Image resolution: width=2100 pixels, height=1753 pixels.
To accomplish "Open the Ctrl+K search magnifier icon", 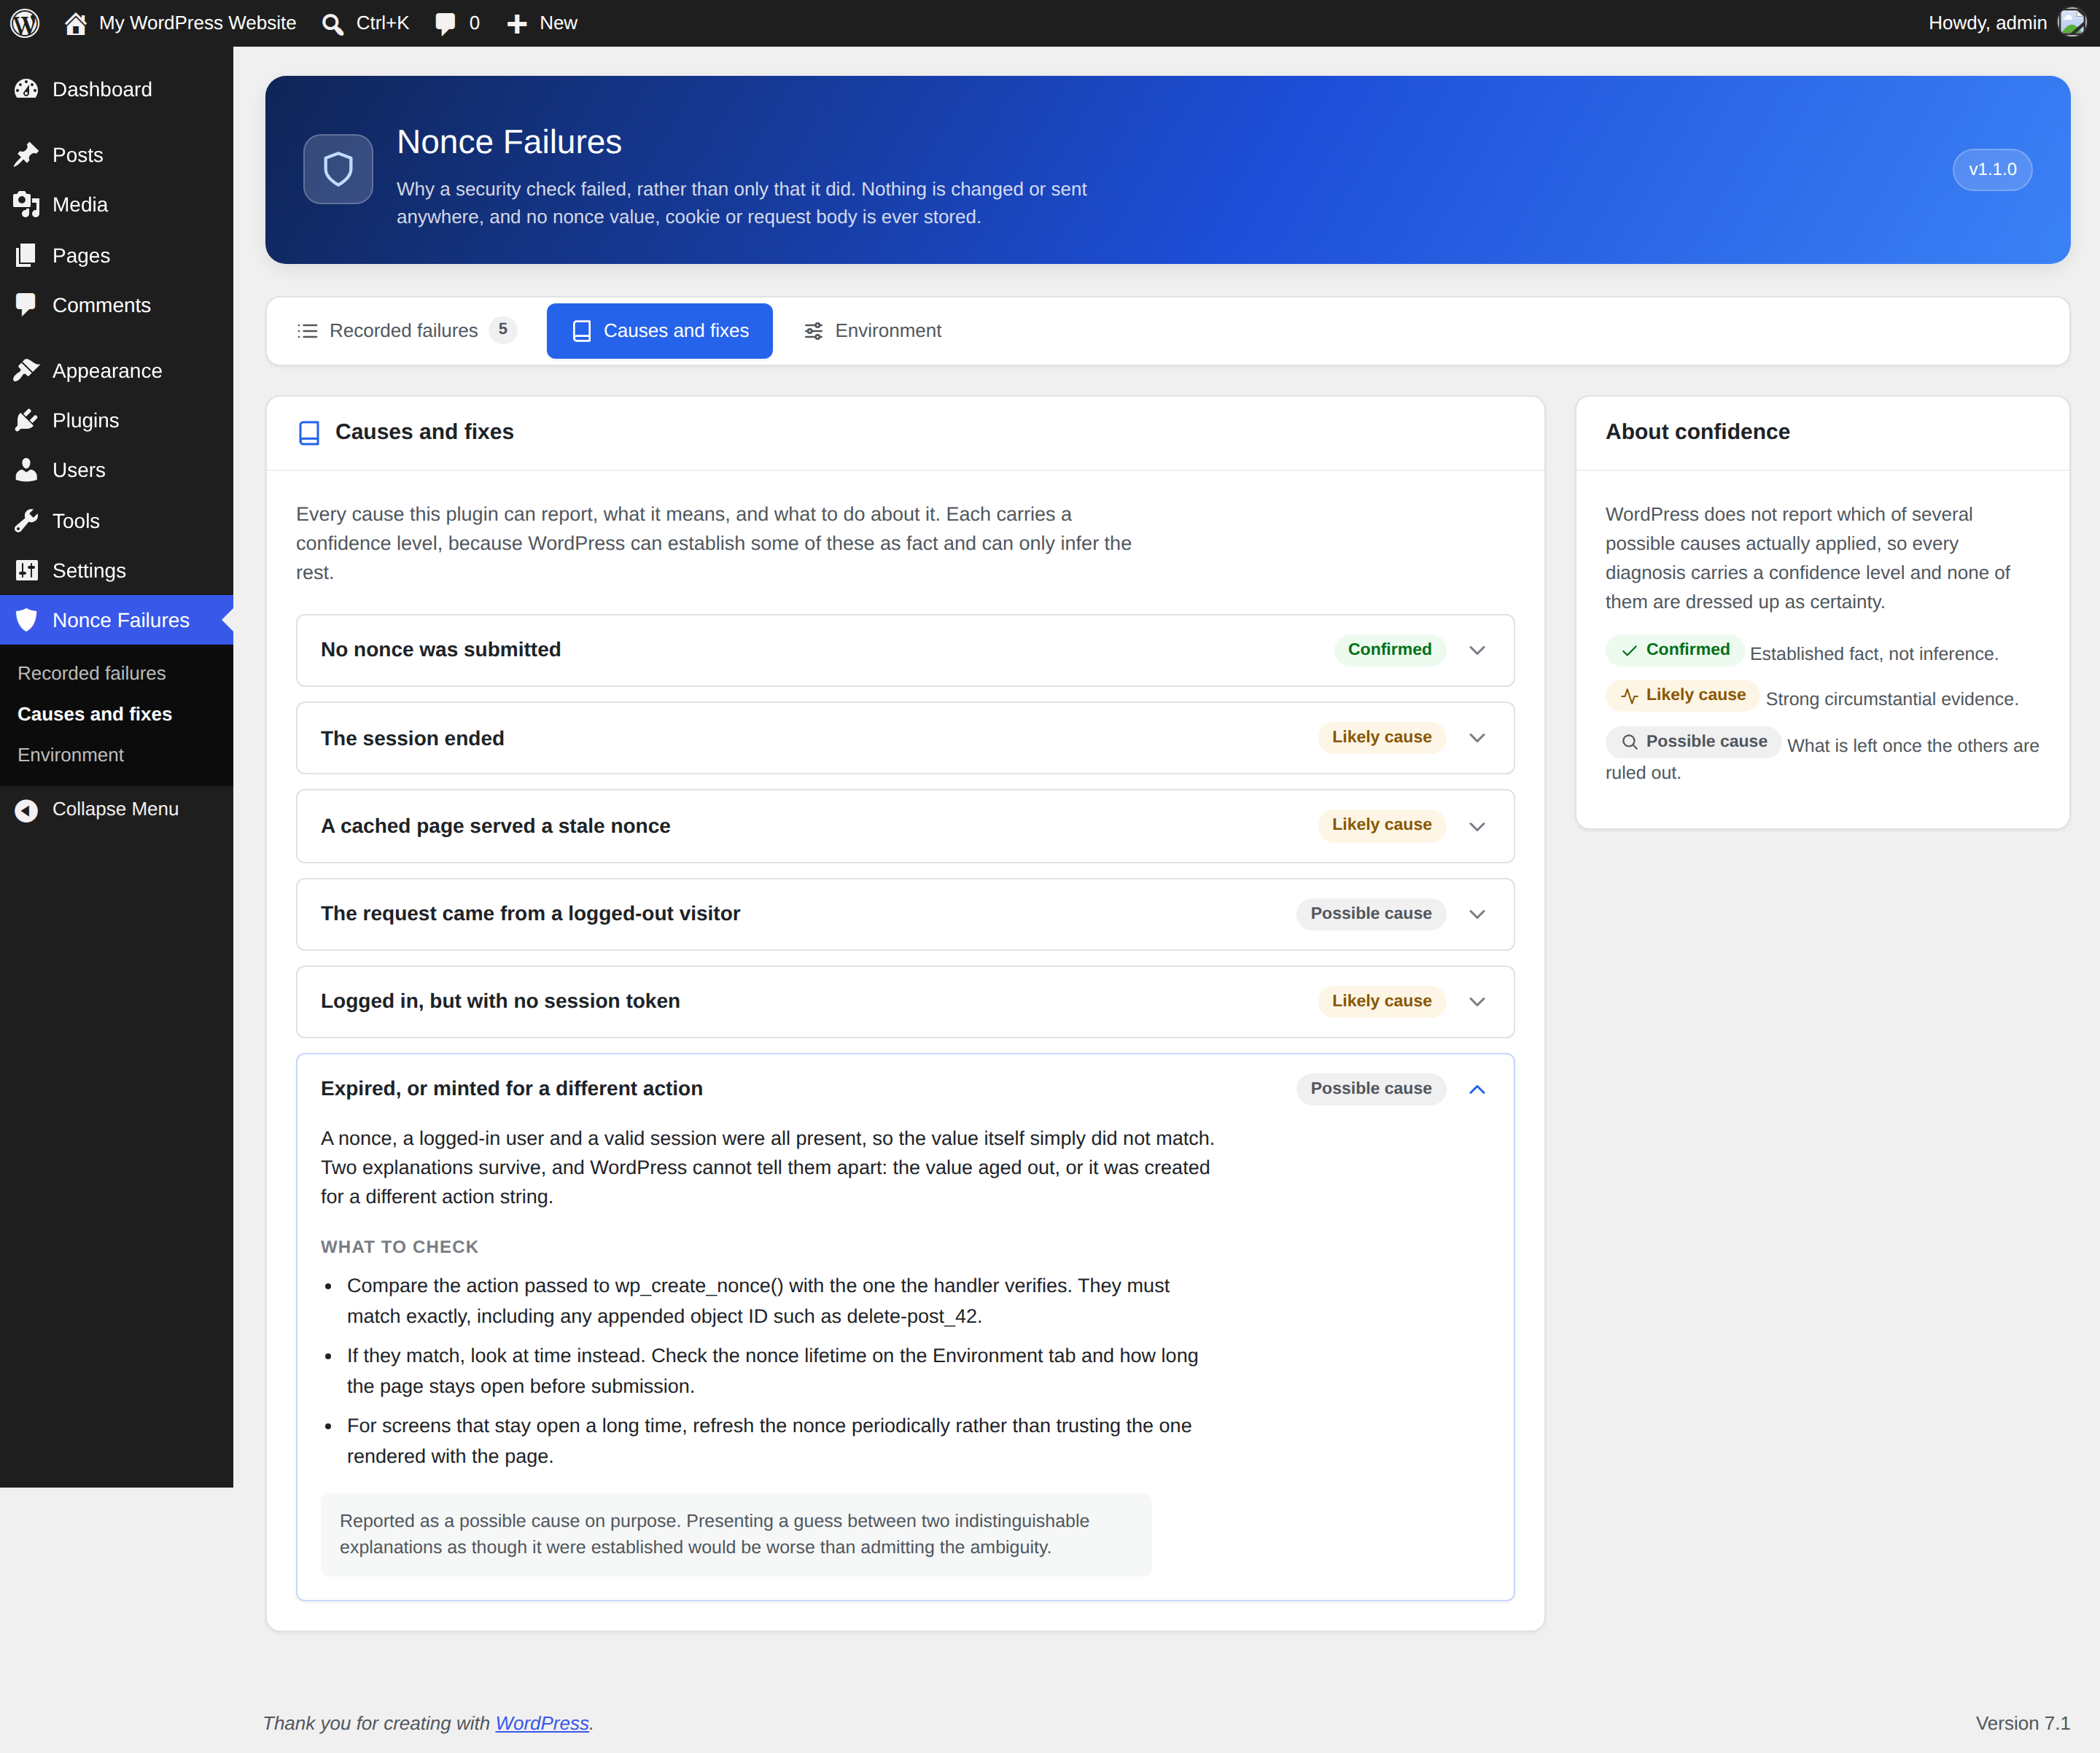I will 333,23.
